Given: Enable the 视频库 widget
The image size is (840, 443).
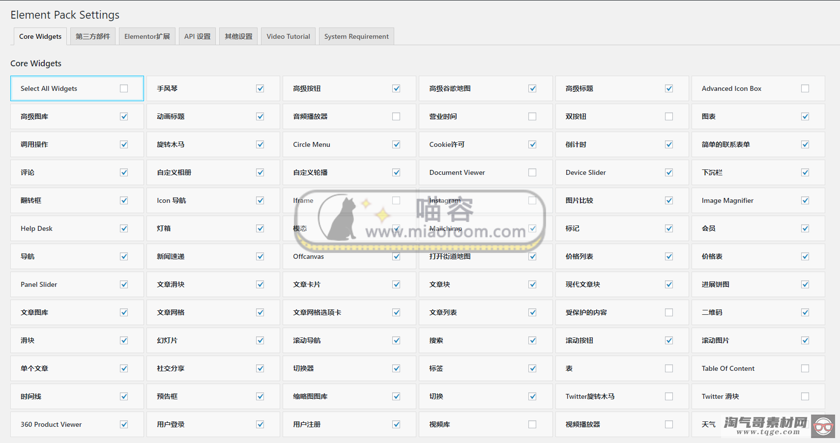Looking at the screenshot, I should coord(532,424).
